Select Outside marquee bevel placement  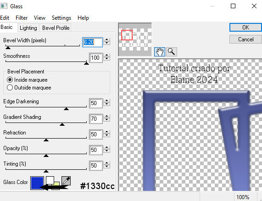pos(10,87)
